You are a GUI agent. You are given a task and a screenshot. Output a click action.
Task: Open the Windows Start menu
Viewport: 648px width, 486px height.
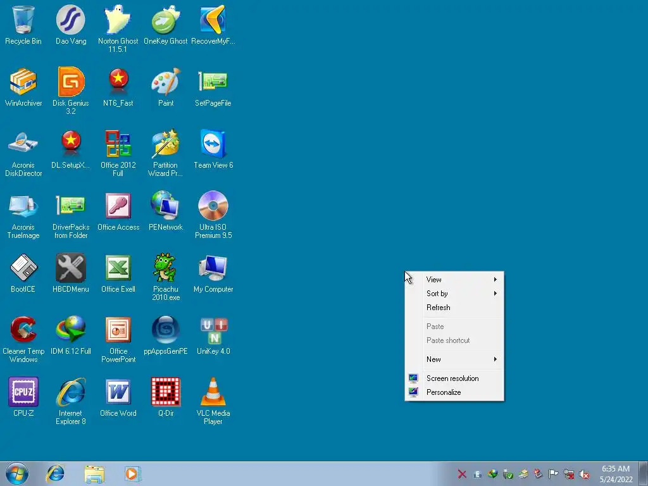(17, 474)
